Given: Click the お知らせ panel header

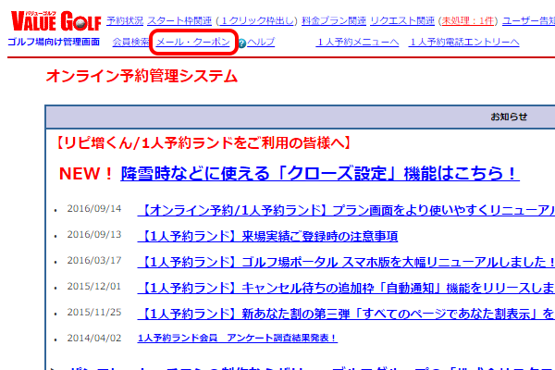Looking at the screenshot, I should point(300,117).
